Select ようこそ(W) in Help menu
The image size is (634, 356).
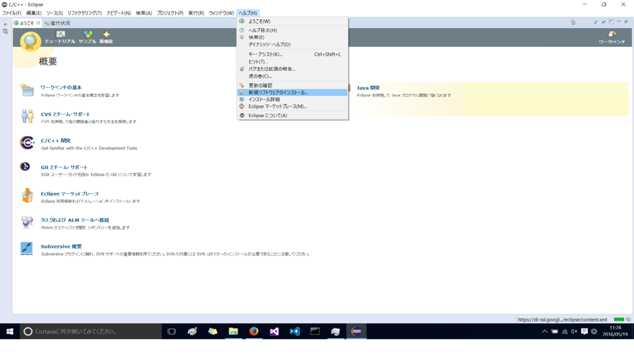[x=292, y=21]
